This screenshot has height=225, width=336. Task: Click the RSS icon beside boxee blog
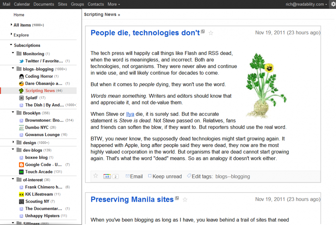[x=21, y=158]
